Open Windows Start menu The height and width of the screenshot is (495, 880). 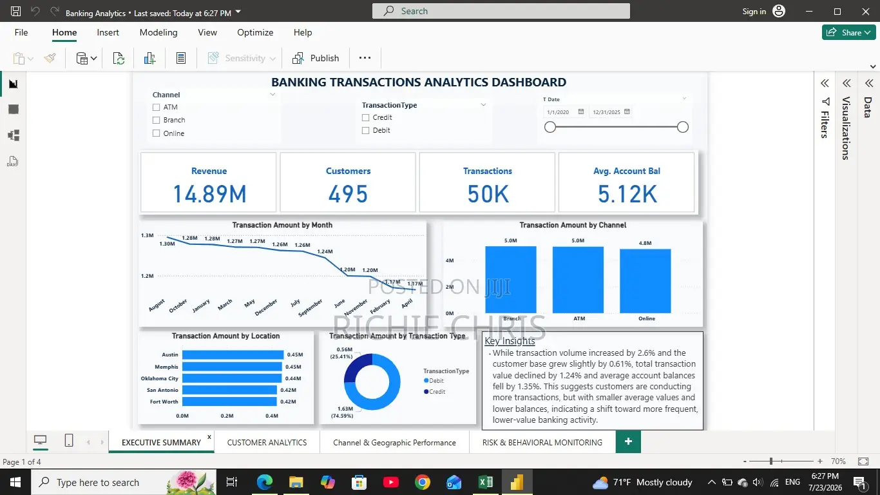coord(15,482)
